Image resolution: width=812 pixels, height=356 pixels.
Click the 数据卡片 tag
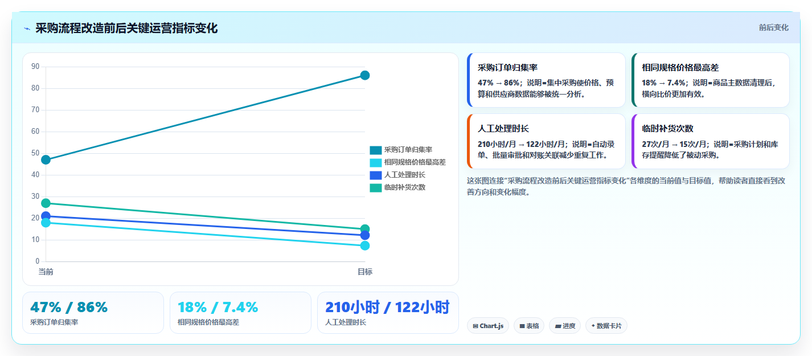tap(606, 326)
